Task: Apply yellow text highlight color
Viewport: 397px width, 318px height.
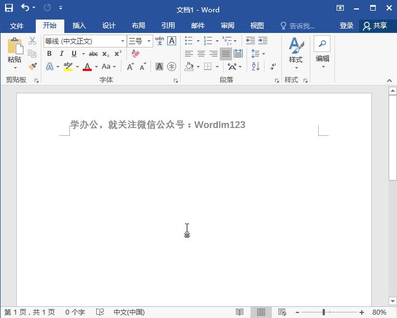Action: coord(68,67)
